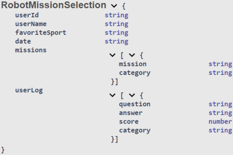The image size is (233, 155).
Task: Click the category field under userLog
Action: (x=134, y=130)
